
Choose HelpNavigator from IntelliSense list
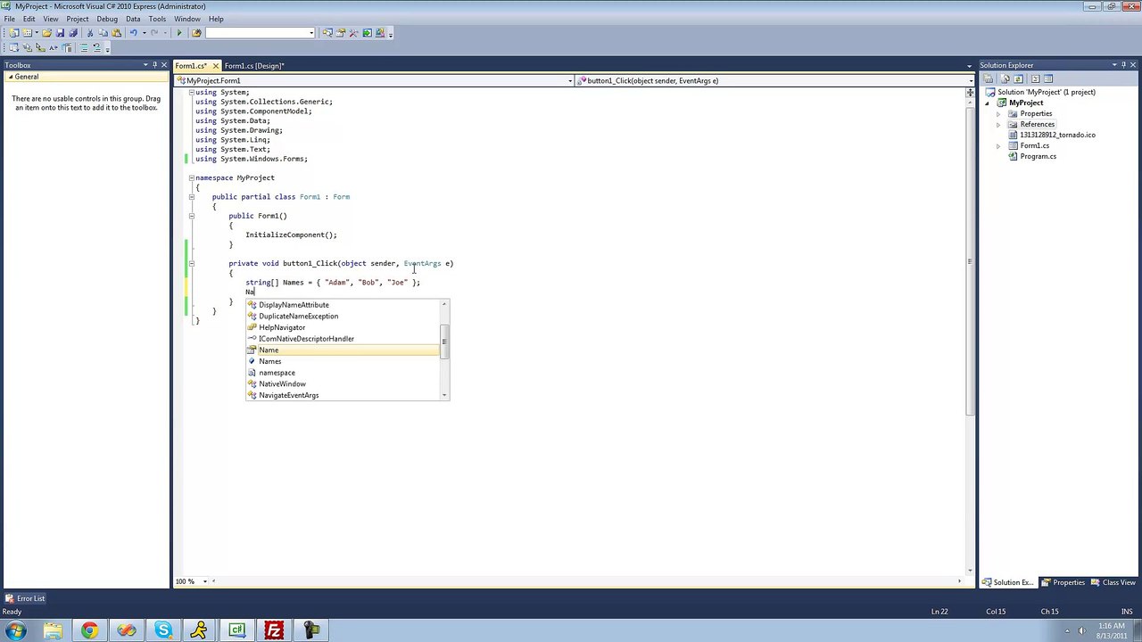coord(343,327)
